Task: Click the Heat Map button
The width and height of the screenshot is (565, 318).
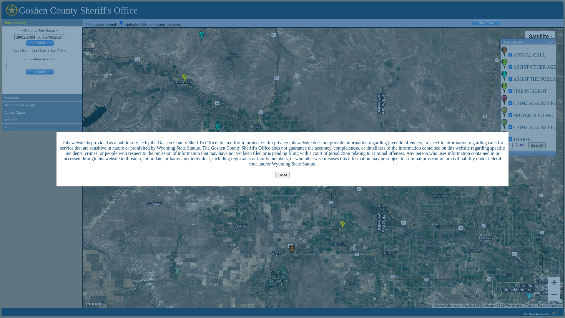Action: (x=486, y=23)
